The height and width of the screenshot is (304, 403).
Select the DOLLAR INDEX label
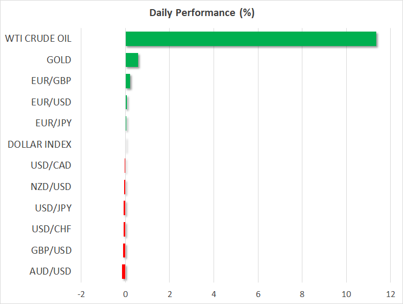pos(40,145)
